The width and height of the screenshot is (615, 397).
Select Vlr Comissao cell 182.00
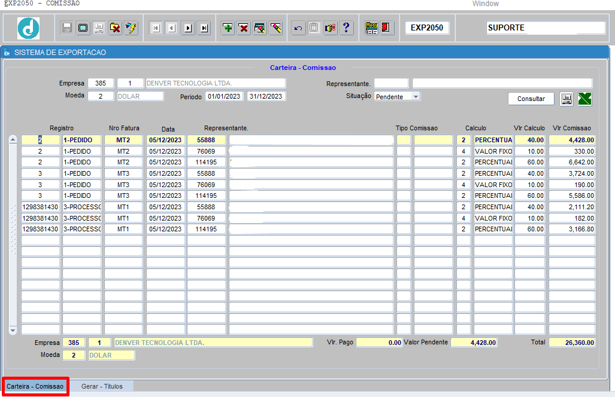coord(572,218)
